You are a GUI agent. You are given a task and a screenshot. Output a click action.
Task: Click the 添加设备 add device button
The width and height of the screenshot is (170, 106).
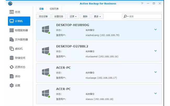[43, 16]
